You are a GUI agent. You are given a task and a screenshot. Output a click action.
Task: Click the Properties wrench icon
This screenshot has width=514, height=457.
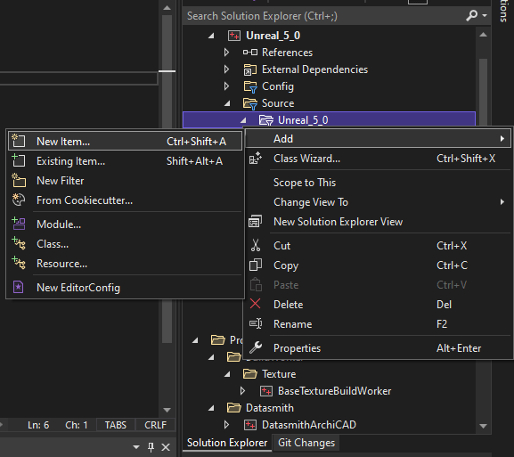(256, 347)
